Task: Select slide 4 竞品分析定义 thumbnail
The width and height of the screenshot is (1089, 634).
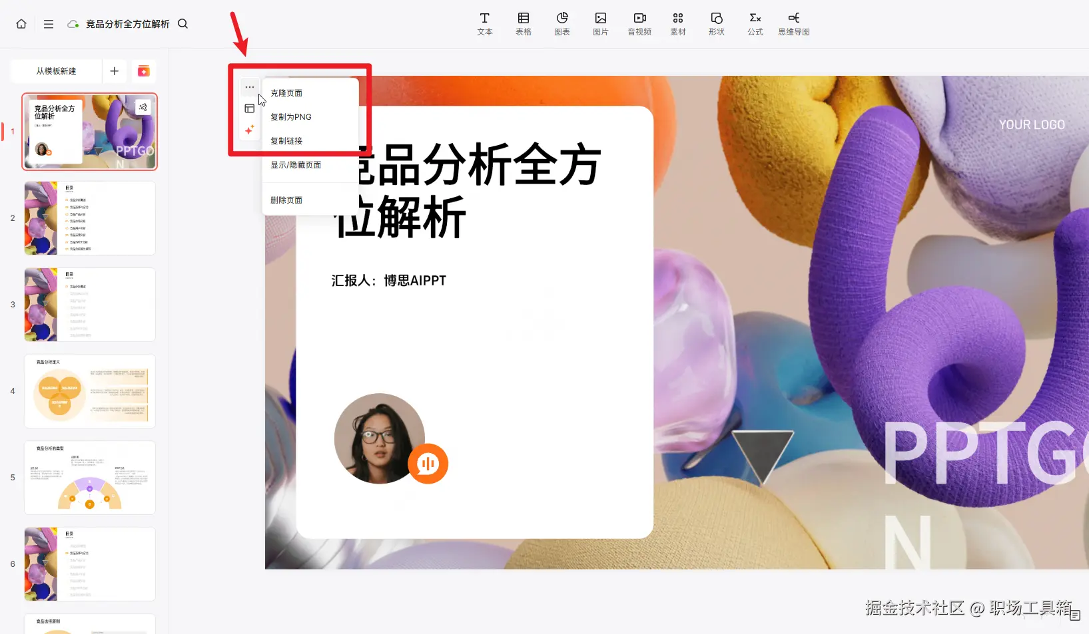Action: tap(90, 391)
